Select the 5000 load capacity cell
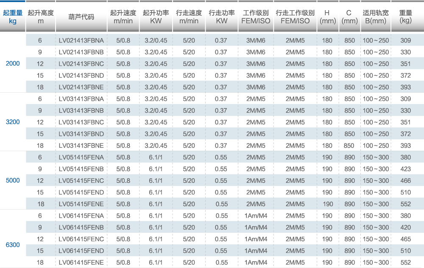 click(x=13, y=180)
